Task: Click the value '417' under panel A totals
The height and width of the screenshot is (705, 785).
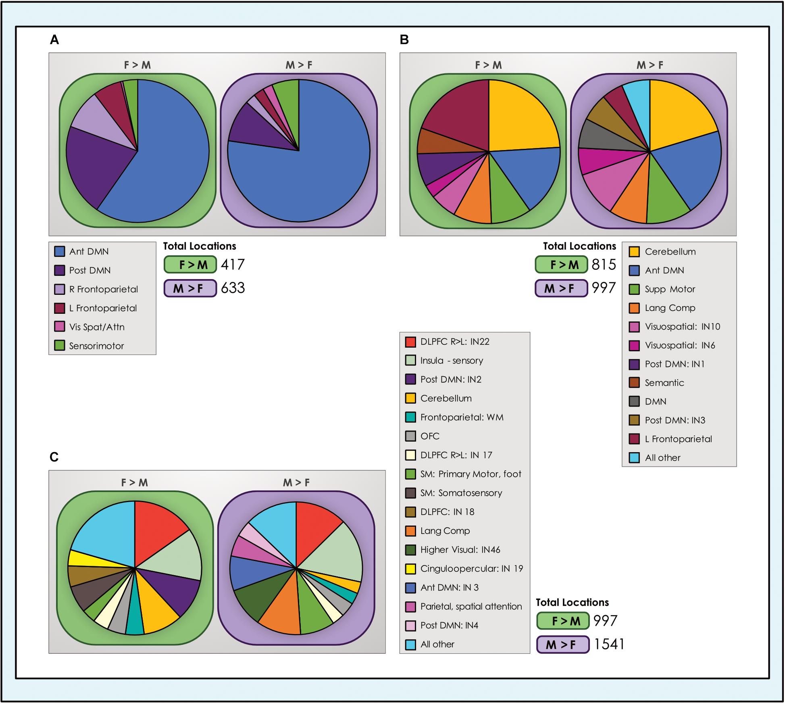Action: [x=233, y=265]
